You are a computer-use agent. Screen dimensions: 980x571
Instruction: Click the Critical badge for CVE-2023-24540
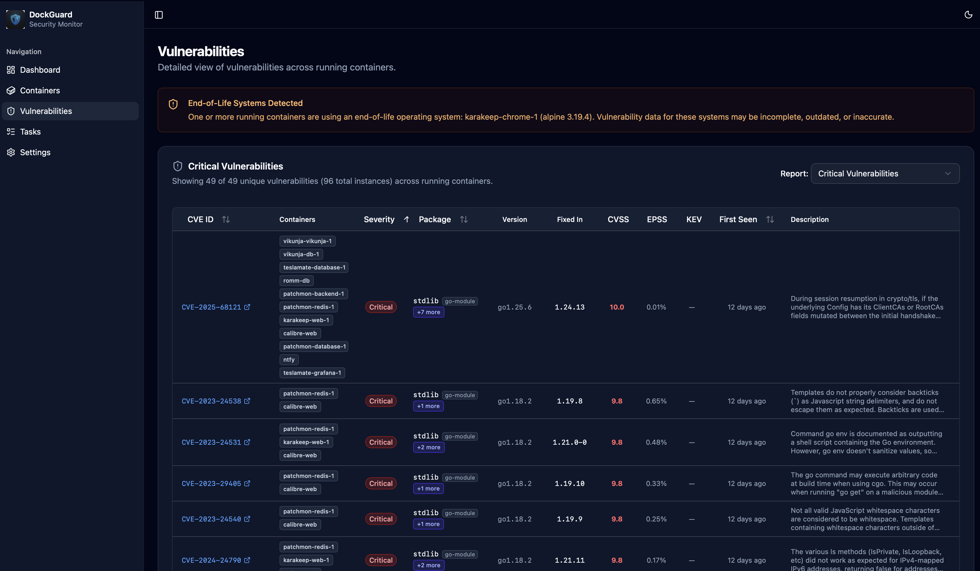[x=380, y=519]
